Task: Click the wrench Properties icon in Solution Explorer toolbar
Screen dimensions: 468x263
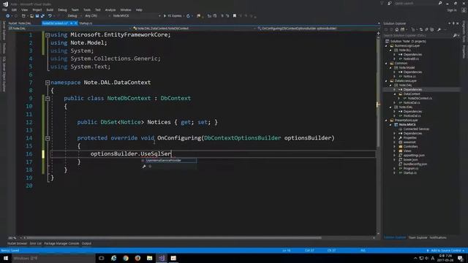Action: [x=439, y=29]
